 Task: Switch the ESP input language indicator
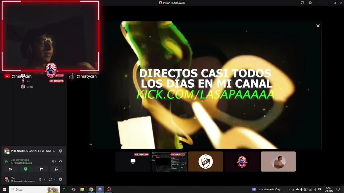(x=320, y=190)
